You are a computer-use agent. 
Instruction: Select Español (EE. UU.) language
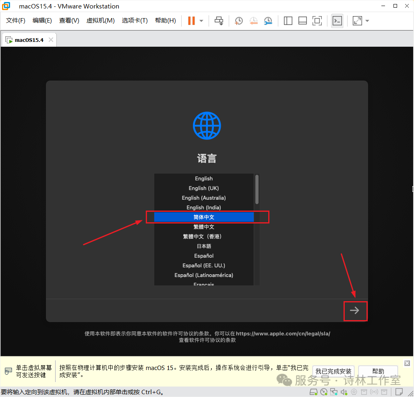(x=204, y=266)
